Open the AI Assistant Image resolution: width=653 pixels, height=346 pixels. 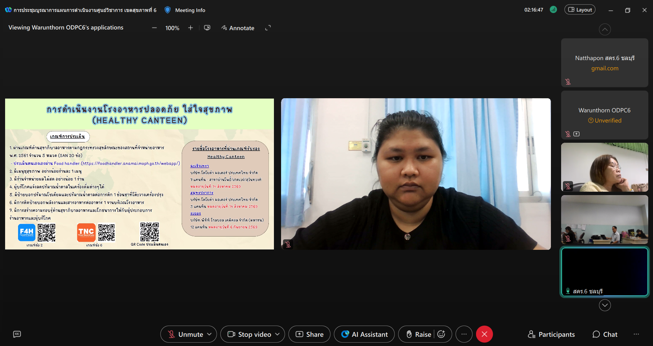(x=364, y=334)
